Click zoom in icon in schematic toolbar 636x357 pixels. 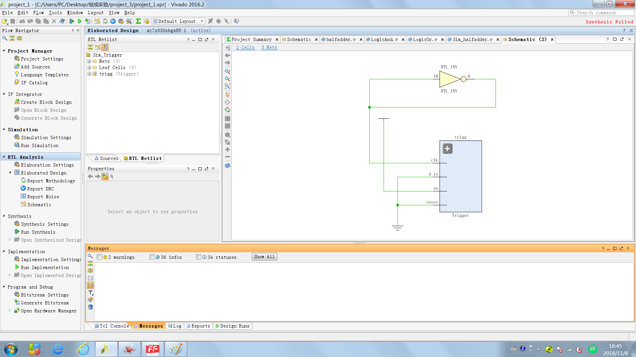pos(227,71)
